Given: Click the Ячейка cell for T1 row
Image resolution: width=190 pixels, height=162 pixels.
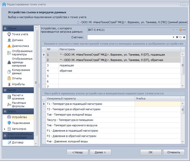Looking at the screenshot, I should coord(158,104).
